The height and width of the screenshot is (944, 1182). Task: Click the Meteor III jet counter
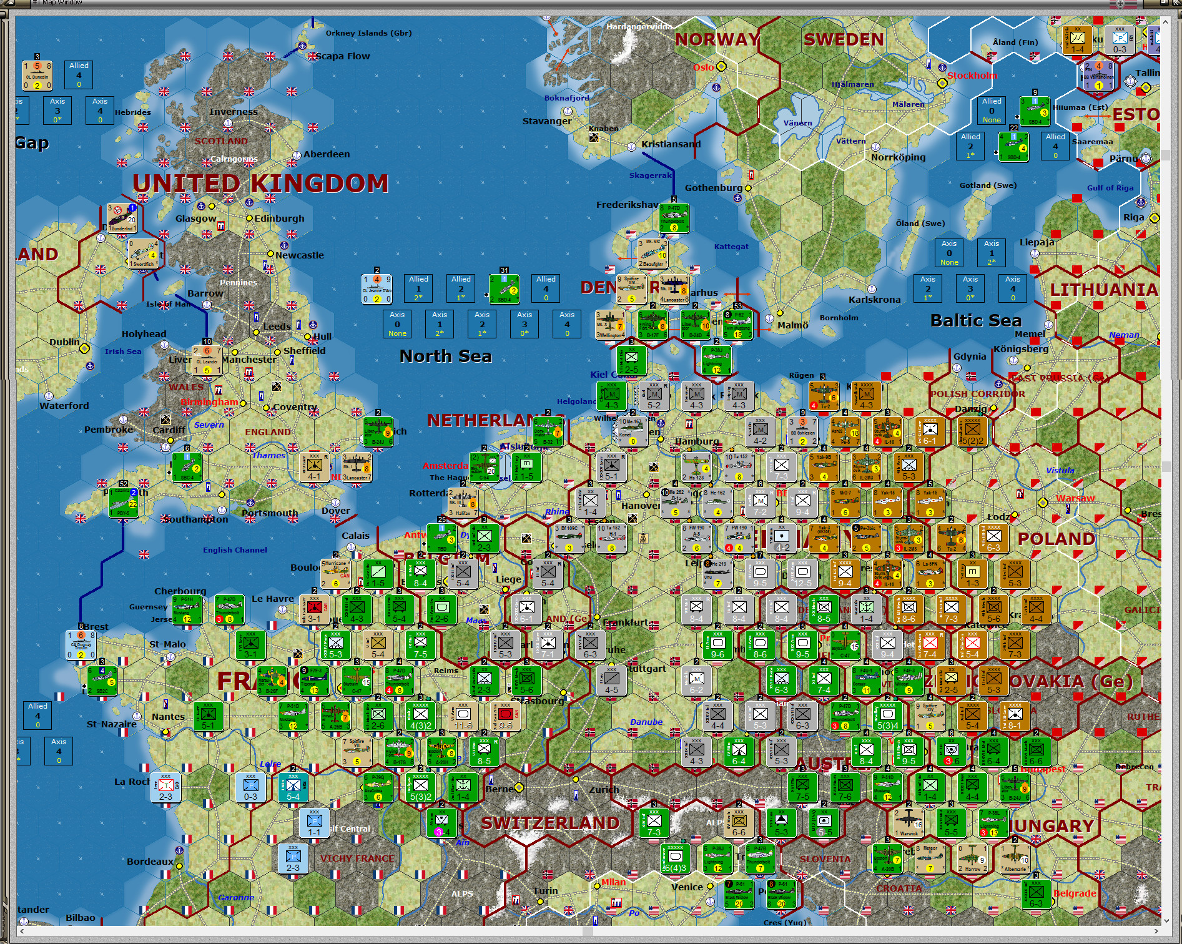(x=930, y=858)
